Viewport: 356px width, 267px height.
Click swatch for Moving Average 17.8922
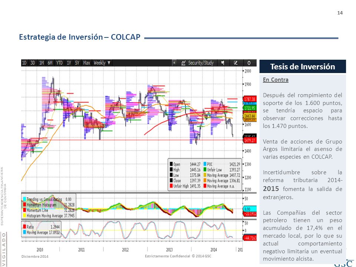[24, 232]
